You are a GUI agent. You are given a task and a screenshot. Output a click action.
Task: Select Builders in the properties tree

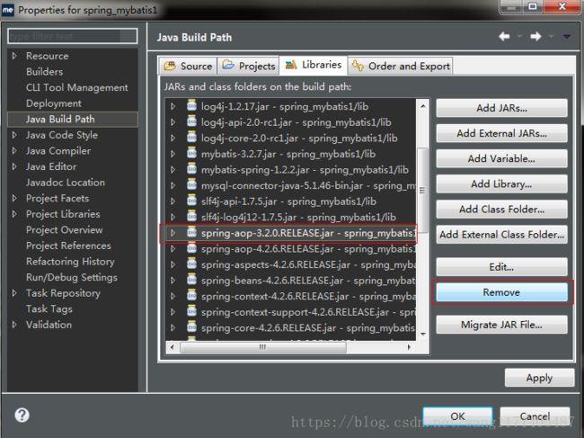44,72
